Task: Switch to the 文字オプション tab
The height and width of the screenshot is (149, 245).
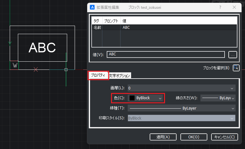Action: click(x=120, y=75)
